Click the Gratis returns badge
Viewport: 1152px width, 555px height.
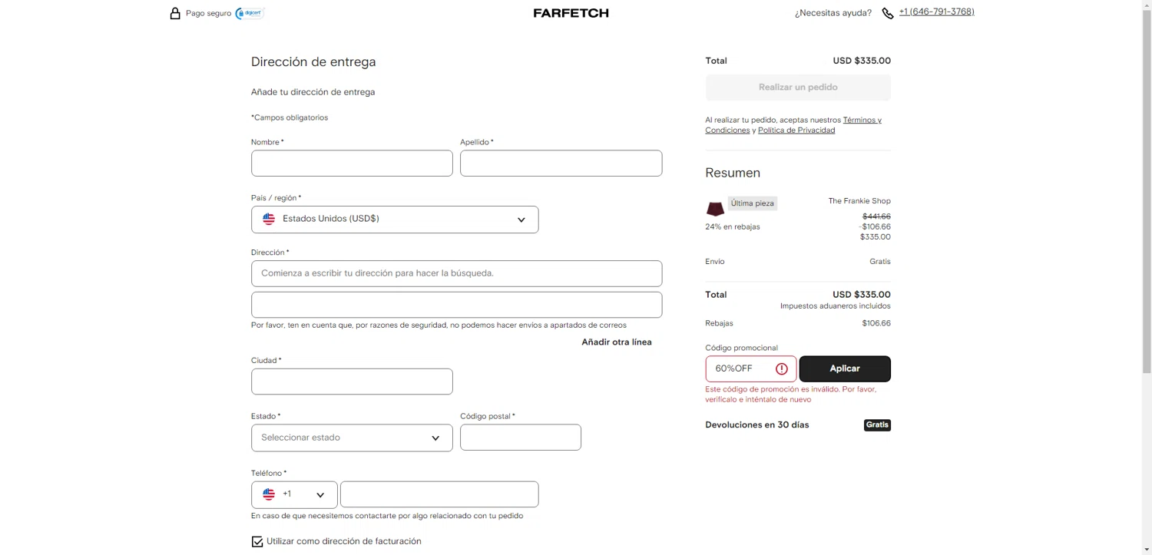pos(877,425)
